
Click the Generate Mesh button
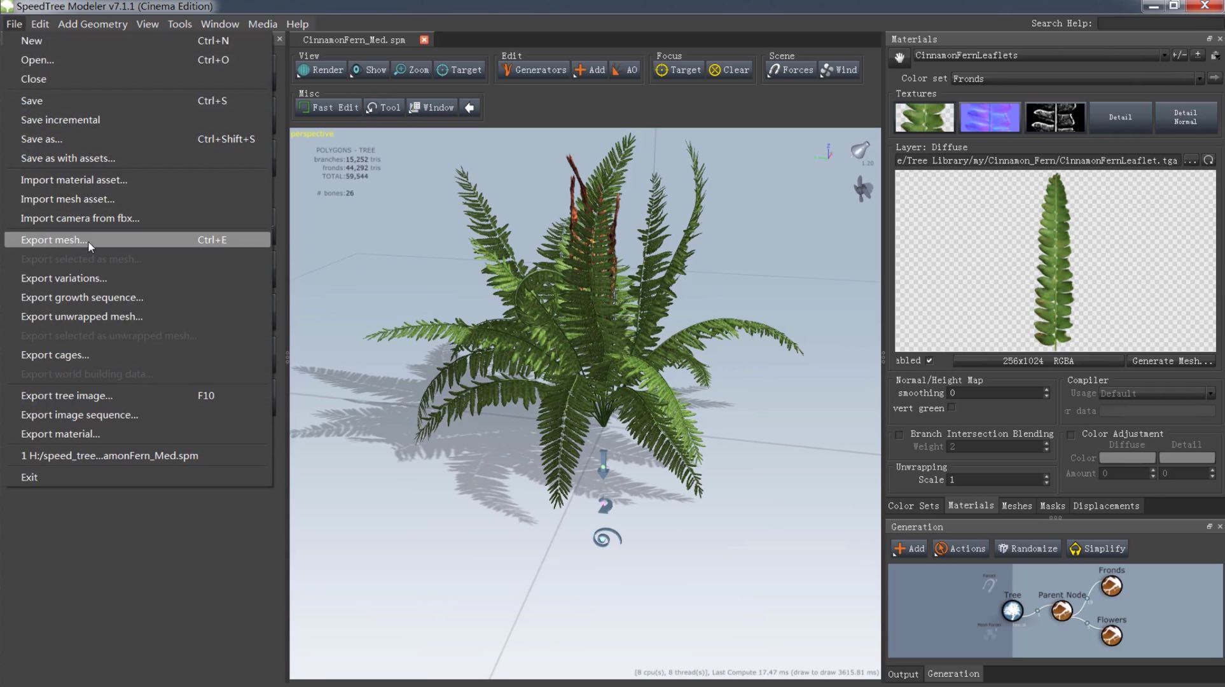[x=1172, y=361]
